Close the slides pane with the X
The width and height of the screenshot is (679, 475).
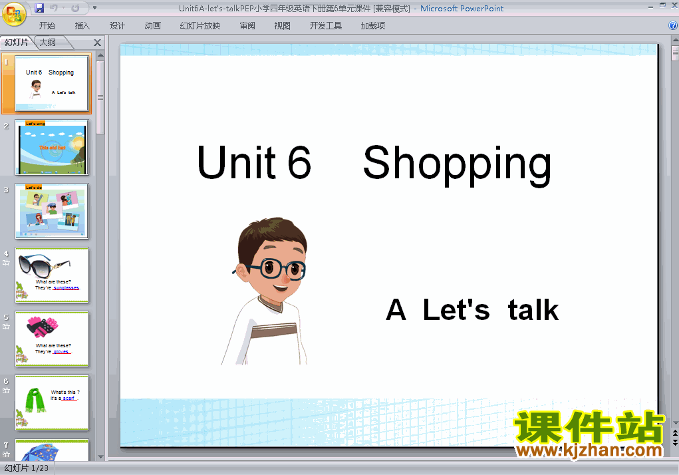98,43
